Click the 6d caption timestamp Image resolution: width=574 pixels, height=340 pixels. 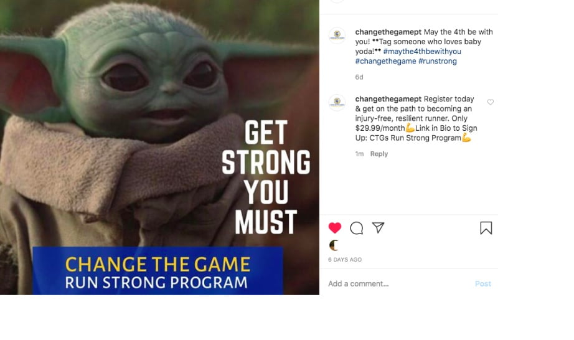(359, 77)
